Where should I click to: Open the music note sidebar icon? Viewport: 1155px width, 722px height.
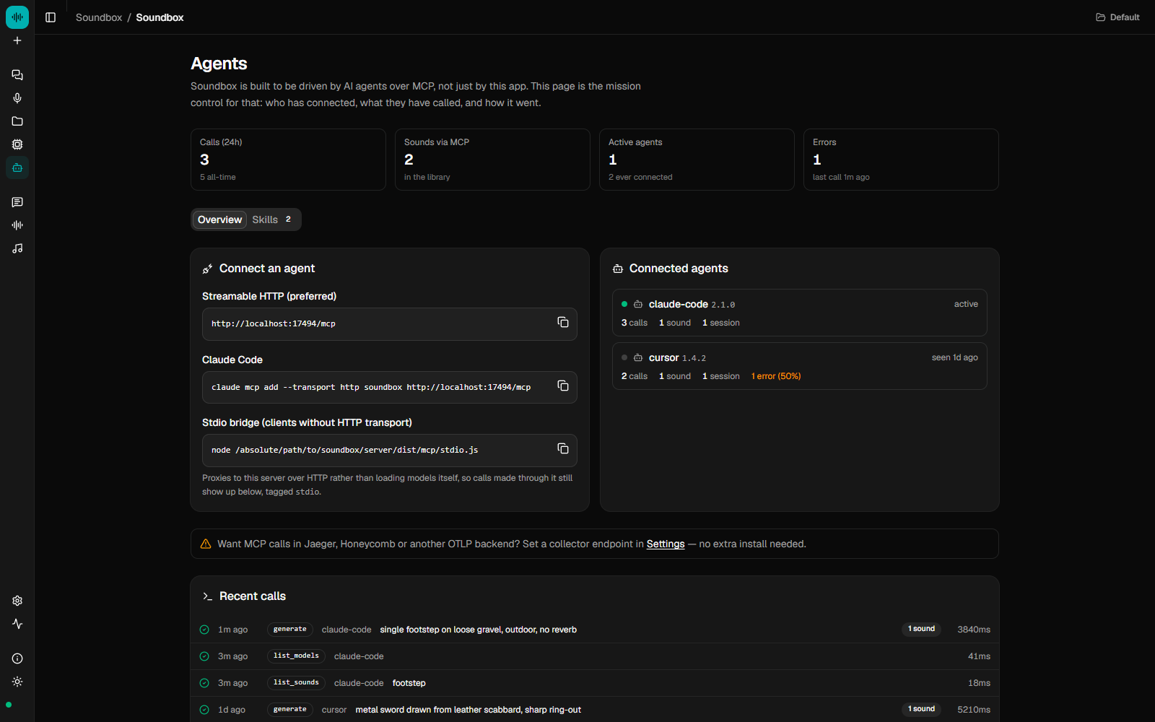[17, 248]
